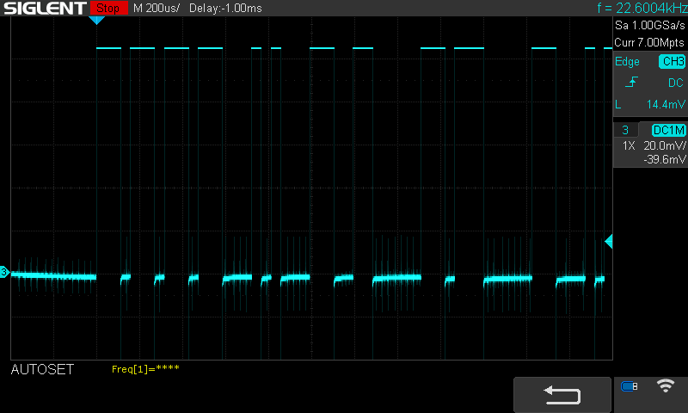This screenshot has height=413, width=688.
Task: Click the USB storage device icon
Action: tap(630, 386)
